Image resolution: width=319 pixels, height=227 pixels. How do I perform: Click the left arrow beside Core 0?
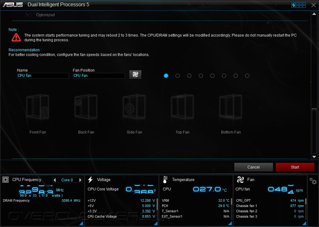coord(54,180)
